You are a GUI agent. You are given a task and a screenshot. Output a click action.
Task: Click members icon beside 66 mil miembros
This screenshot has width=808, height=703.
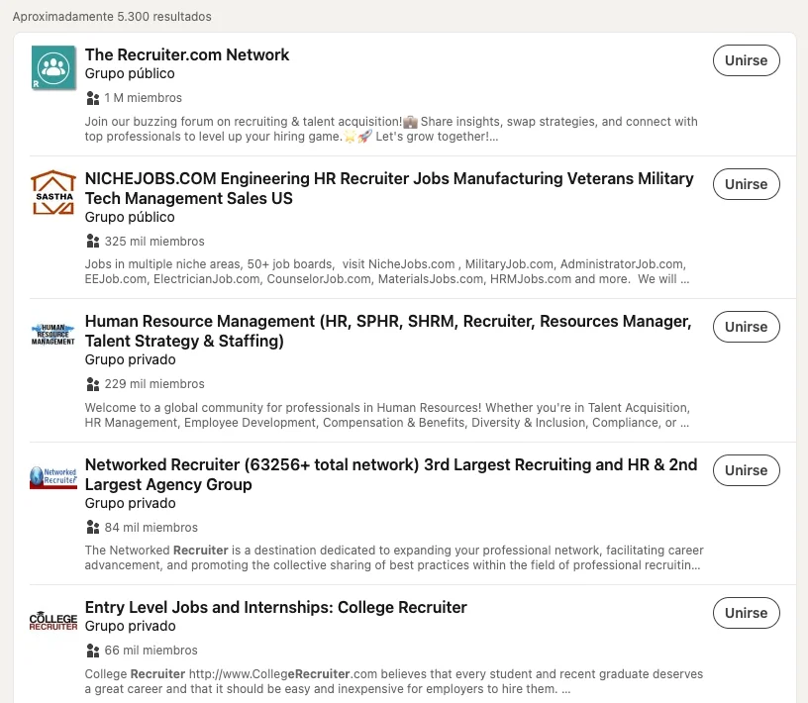point(93,651)
